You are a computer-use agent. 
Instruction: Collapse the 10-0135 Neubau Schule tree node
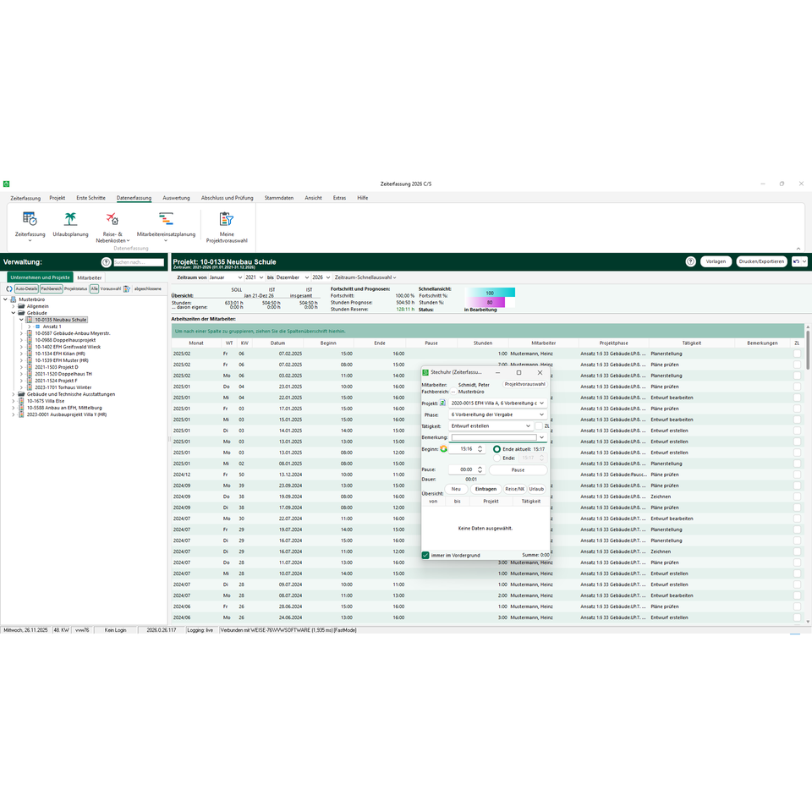21,320
